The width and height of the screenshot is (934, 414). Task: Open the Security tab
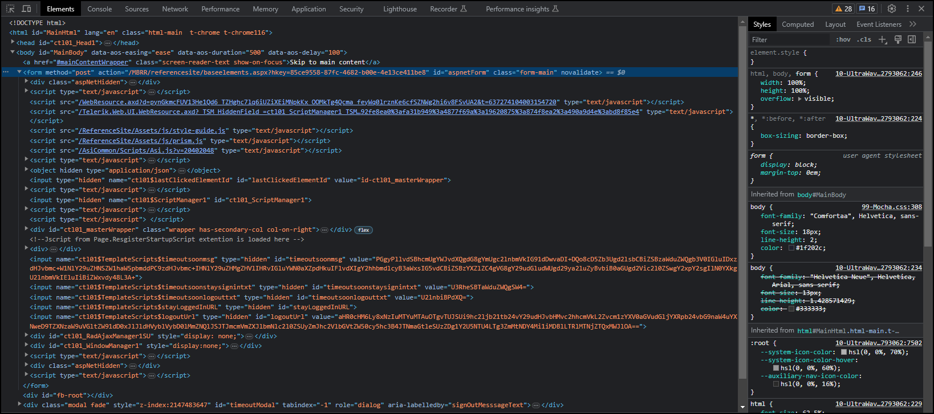[351, 9]
